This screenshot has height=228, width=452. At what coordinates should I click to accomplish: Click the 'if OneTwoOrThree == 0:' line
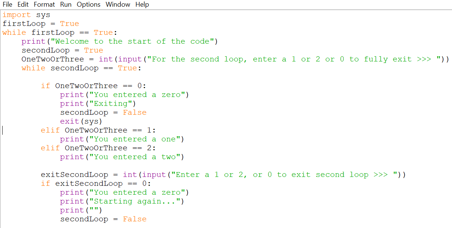[94, 86]
